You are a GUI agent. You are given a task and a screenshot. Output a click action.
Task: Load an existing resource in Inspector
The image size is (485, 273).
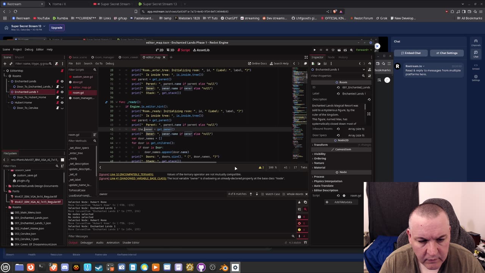click(319, 63)
